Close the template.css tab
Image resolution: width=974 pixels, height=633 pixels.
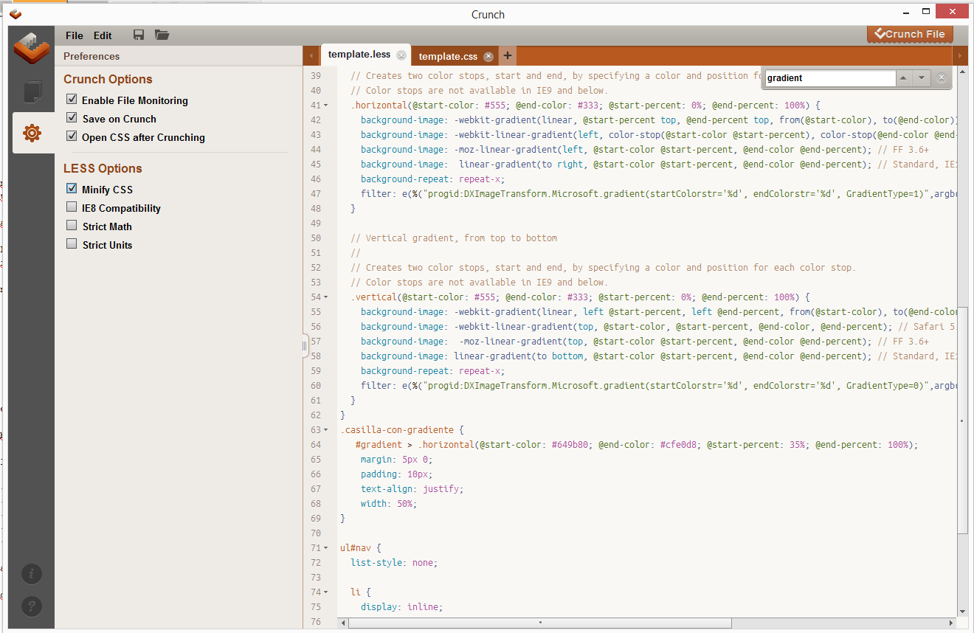pos(488,56)
